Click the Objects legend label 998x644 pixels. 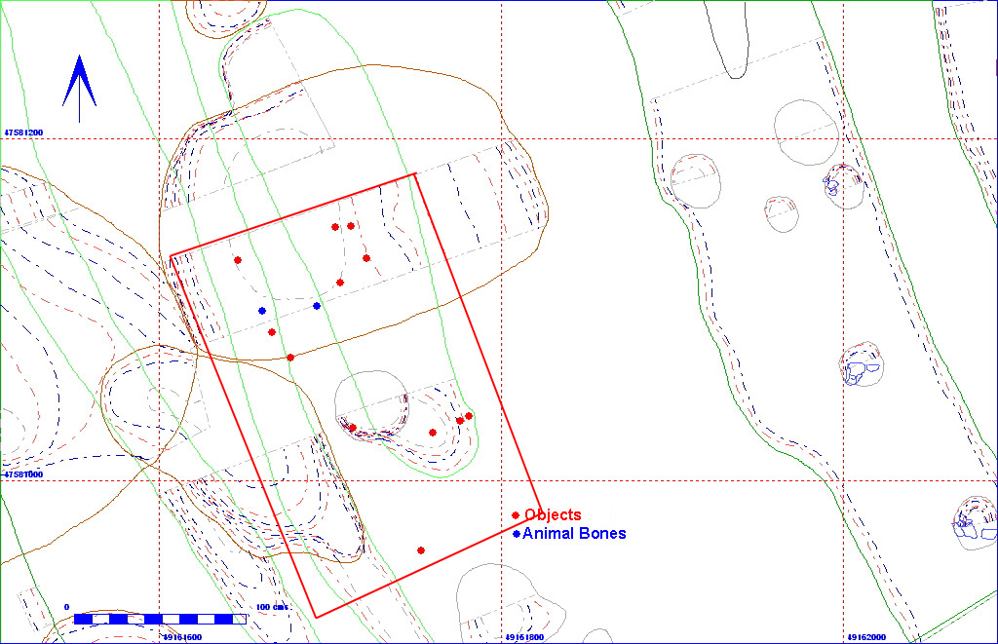click(553, 514)
